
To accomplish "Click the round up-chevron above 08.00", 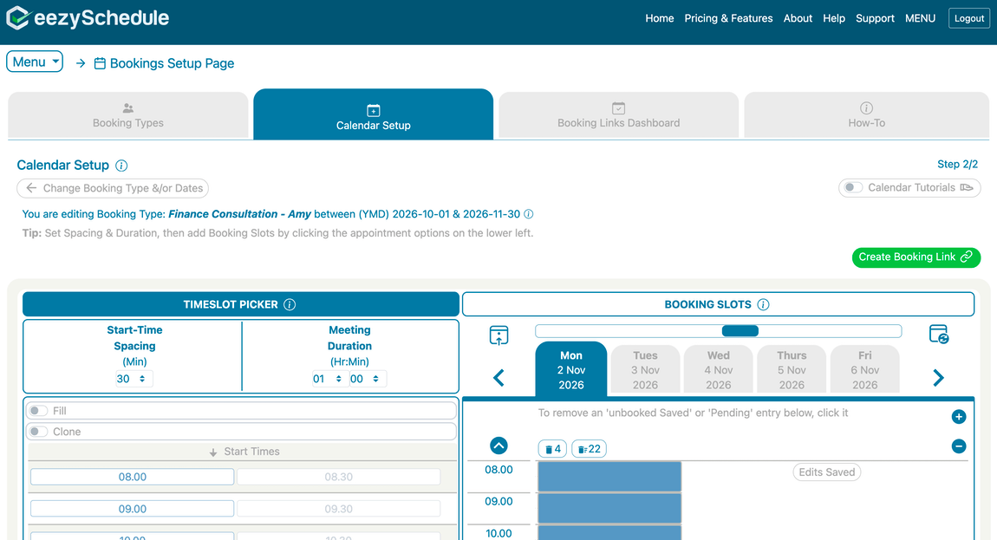I will tap(499, 446).
